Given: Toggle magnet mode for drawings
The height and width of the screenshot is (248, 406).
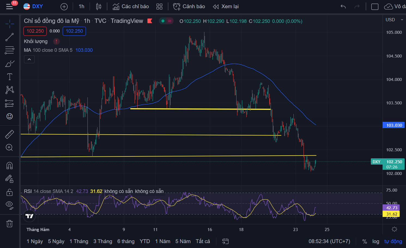Looking at the screenshot, I should (10, 165).
